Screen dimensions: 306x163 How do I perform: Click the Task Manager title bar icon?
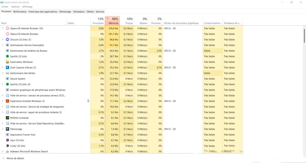pos(2,2)
